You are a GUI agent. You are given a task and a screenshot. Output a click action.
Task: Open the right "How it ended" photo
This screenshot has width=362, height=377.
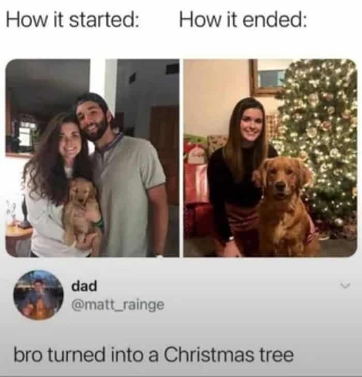[x=270, y=158]
